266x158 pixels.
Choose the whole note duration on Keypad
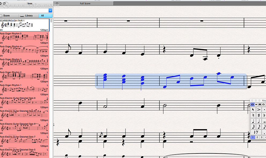click(x=264, y=121)
